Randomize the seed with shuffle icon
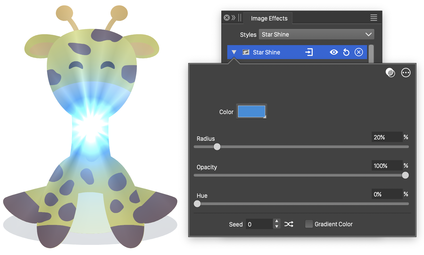This screenshot has width=424, height=255. [289, 224]
